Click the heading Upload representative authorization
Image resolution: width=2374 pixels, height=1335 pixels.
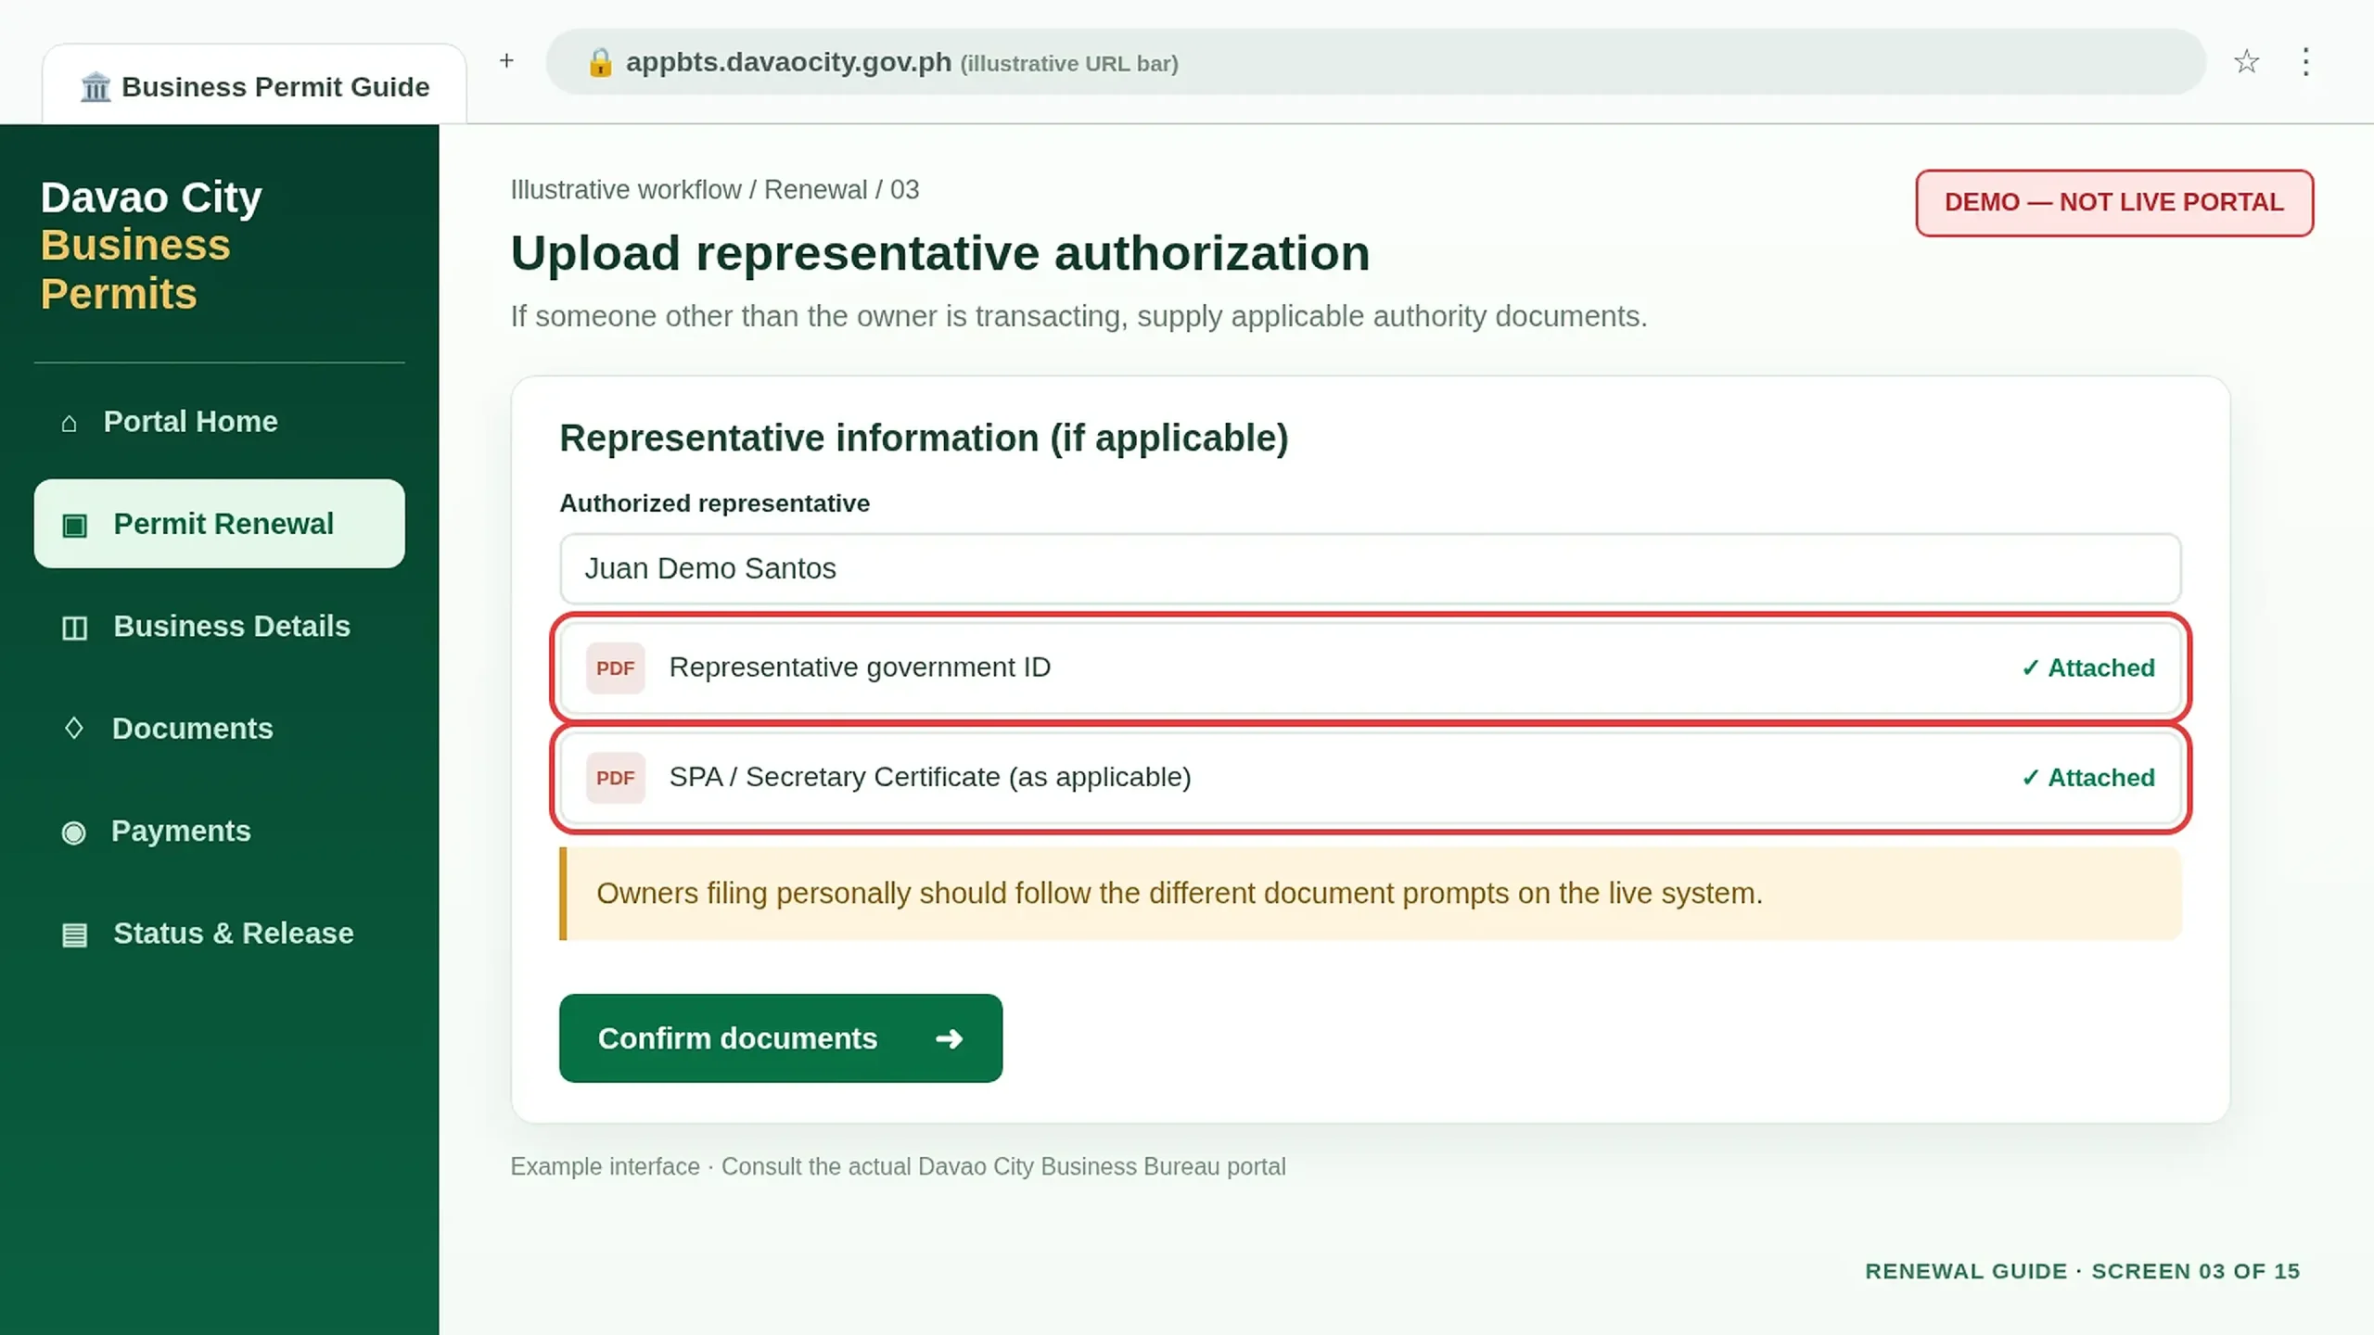[940, 253]
